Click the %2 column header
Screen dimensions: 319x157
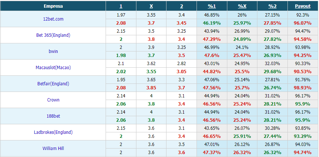272,6
